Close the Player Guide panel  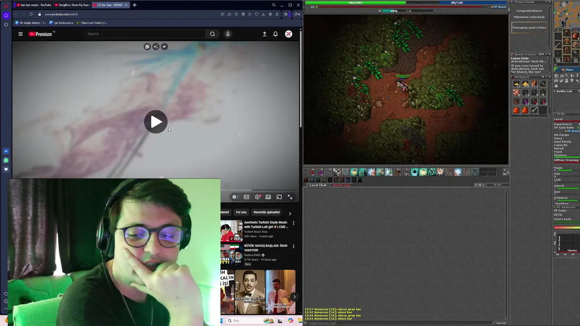tap(550, 2)
